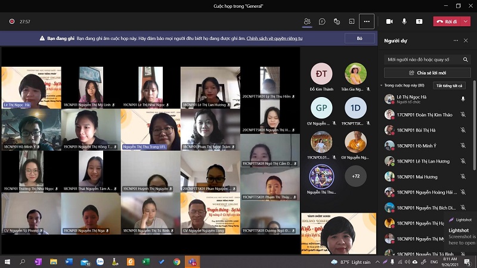Show the +72 more participants overflow
477x268 pixels.
click(x=356, y=176)
